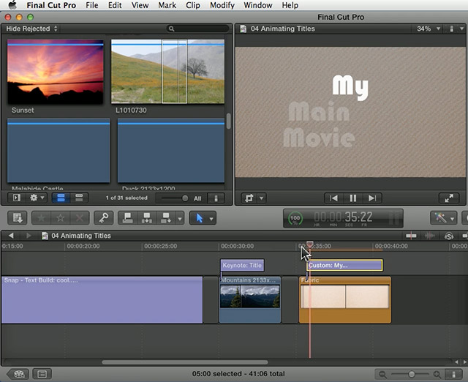This screenshot has height=382, width=468.
Task: Open the Enhancements magic wand tool
Action: 440,218
